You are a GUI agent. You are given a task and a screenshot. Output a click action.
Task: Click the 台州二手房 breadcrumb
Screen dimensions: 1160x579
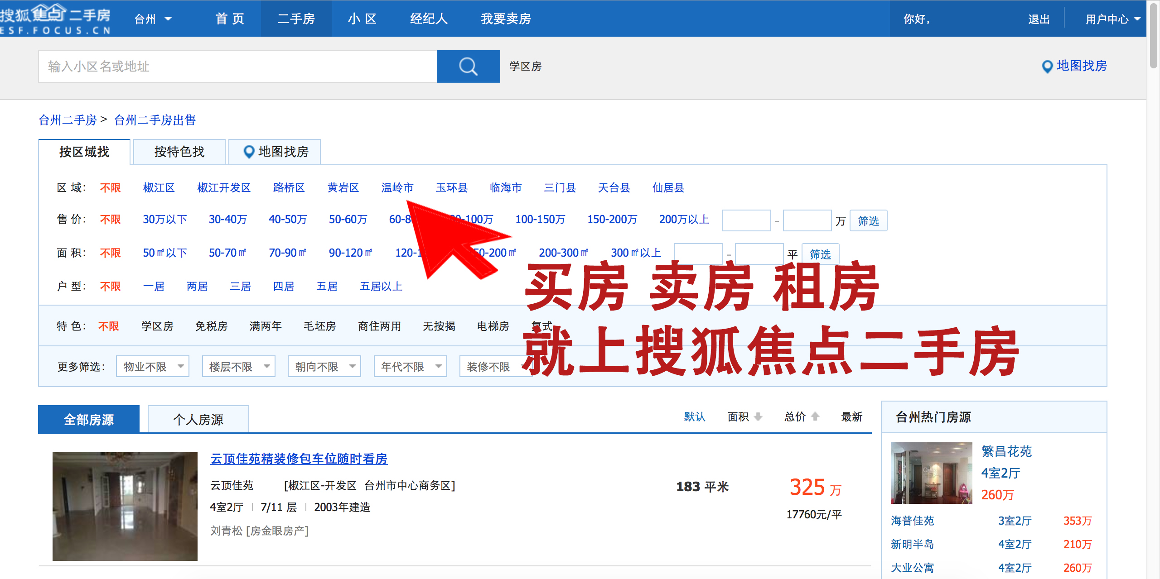coord(68,120)
